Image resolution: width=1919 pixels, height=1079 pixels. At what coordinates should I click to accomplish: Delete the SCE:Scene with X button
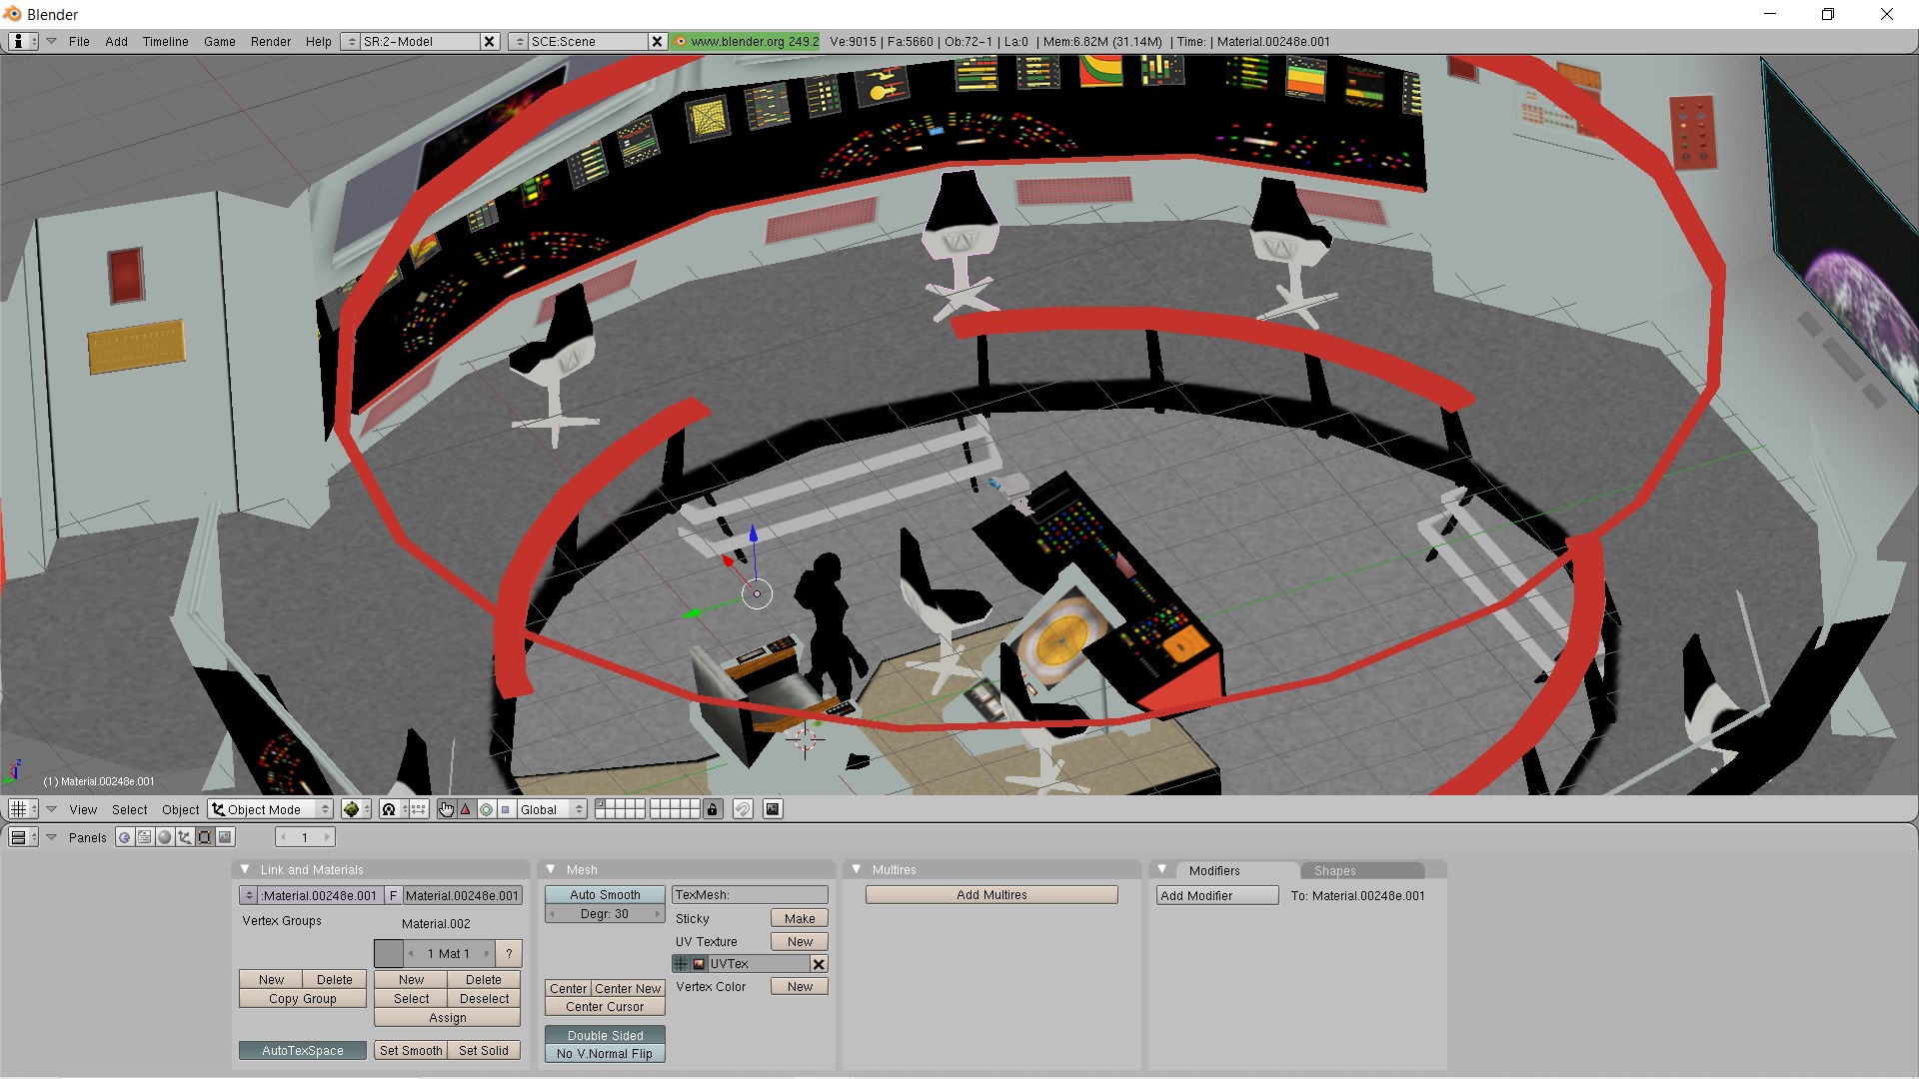(x=657, y=41)
